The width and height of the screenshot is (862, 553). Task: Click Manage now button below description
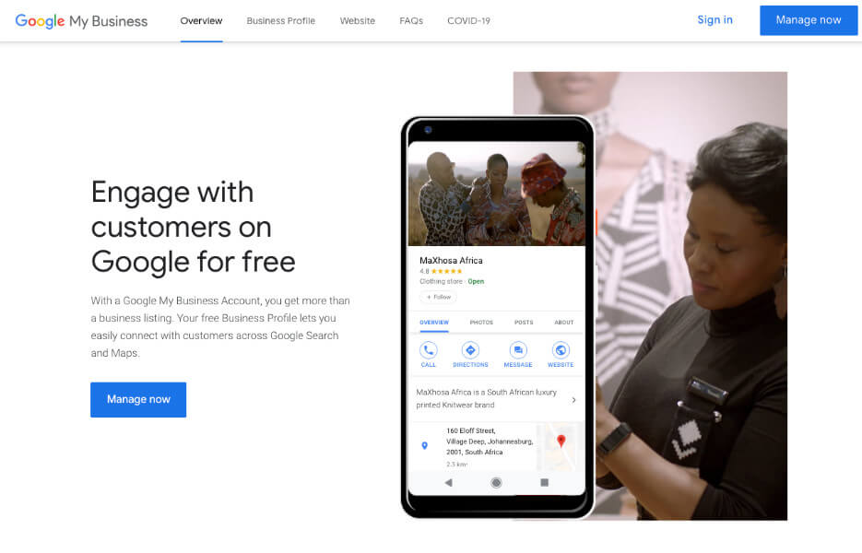[138, 400]
